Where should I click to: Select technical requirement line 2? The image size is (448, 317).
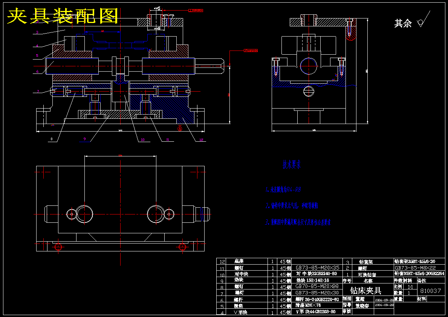point(292,205)
